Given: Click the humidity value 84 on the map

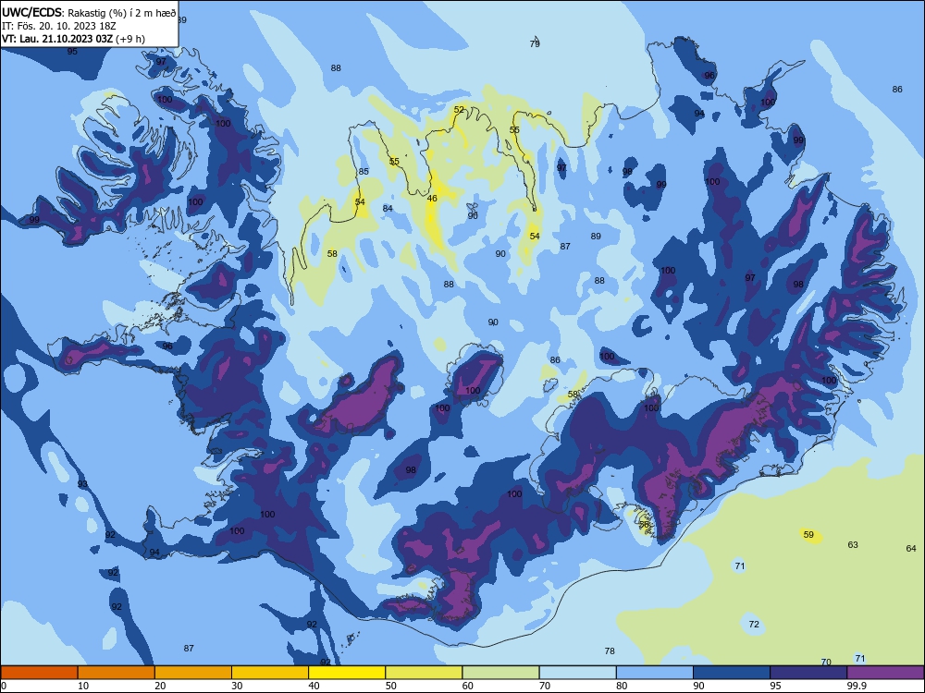Looking at the screenshot, I should pos(388,209).
